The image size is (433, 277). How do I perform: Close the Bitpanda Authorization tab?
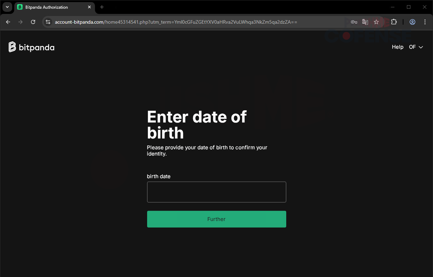coord(89,7)
